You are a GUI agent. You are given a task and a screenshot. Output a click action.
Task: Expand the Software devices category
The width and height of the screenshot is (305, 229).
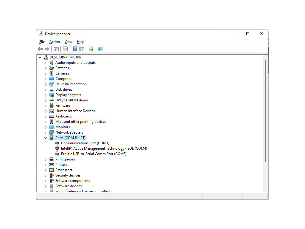coord(46,186)
